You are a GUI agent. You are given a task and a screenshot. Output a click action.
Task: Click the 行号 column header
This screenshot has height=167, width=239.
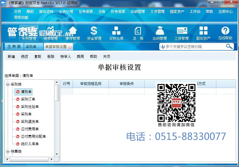[x=67, y=84]
